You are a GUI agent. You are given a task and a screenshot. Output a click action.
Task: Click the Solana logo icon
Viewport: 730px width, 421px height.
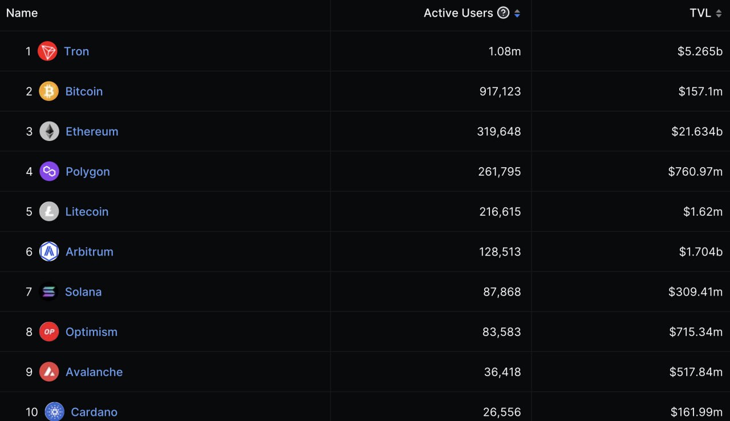pos(48,292)
